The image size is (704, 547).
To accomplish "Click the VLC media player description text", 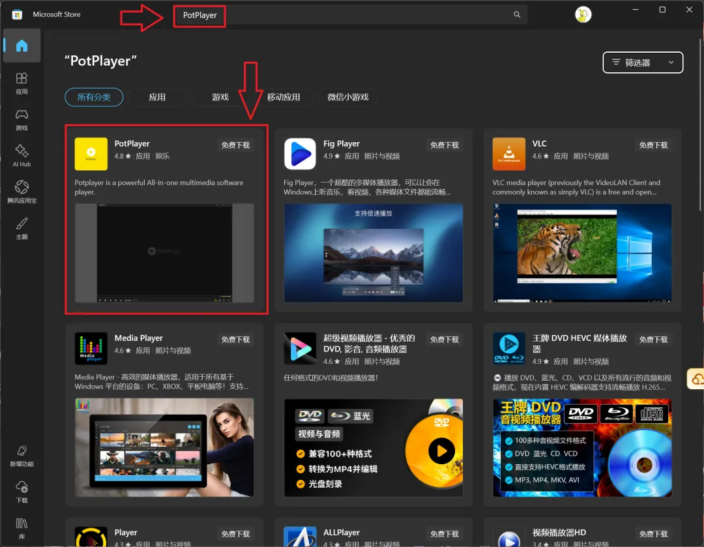I will point(576,187).
